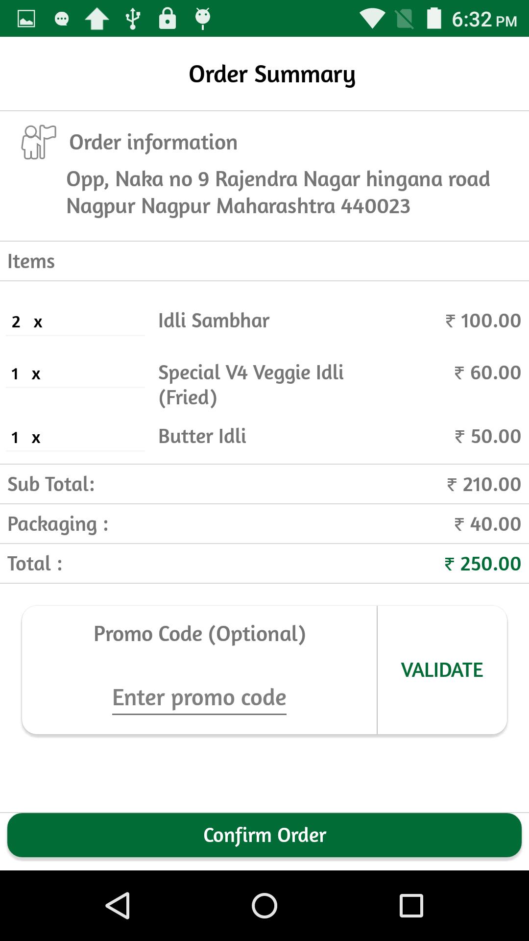
Task: Tap the Android debug icon
Action: [203, 19]
